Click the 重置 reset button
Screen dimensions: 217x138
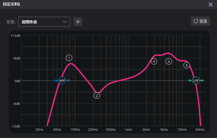click(200, 21)
